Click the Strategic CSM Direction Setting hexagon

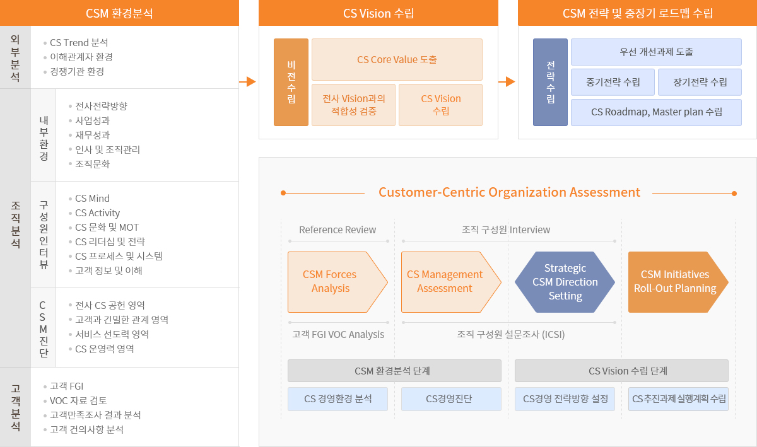point(565,282)
